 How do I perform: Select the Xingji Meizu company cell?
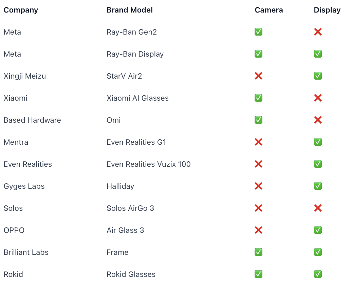(25, 76)
